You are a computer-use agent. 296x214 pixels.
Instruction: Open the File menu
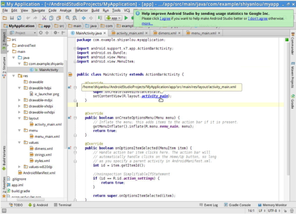click(x=5, y=10)
